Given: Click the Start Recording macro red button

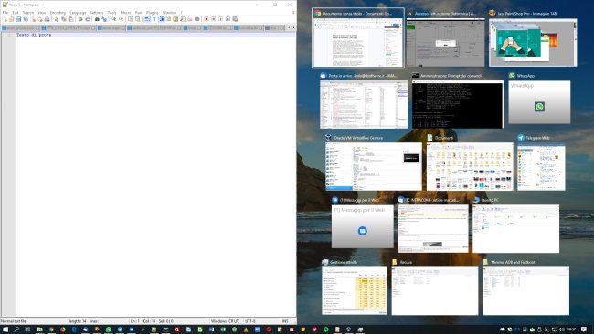Looking at the screenshot, I should [x=207, y=19].
